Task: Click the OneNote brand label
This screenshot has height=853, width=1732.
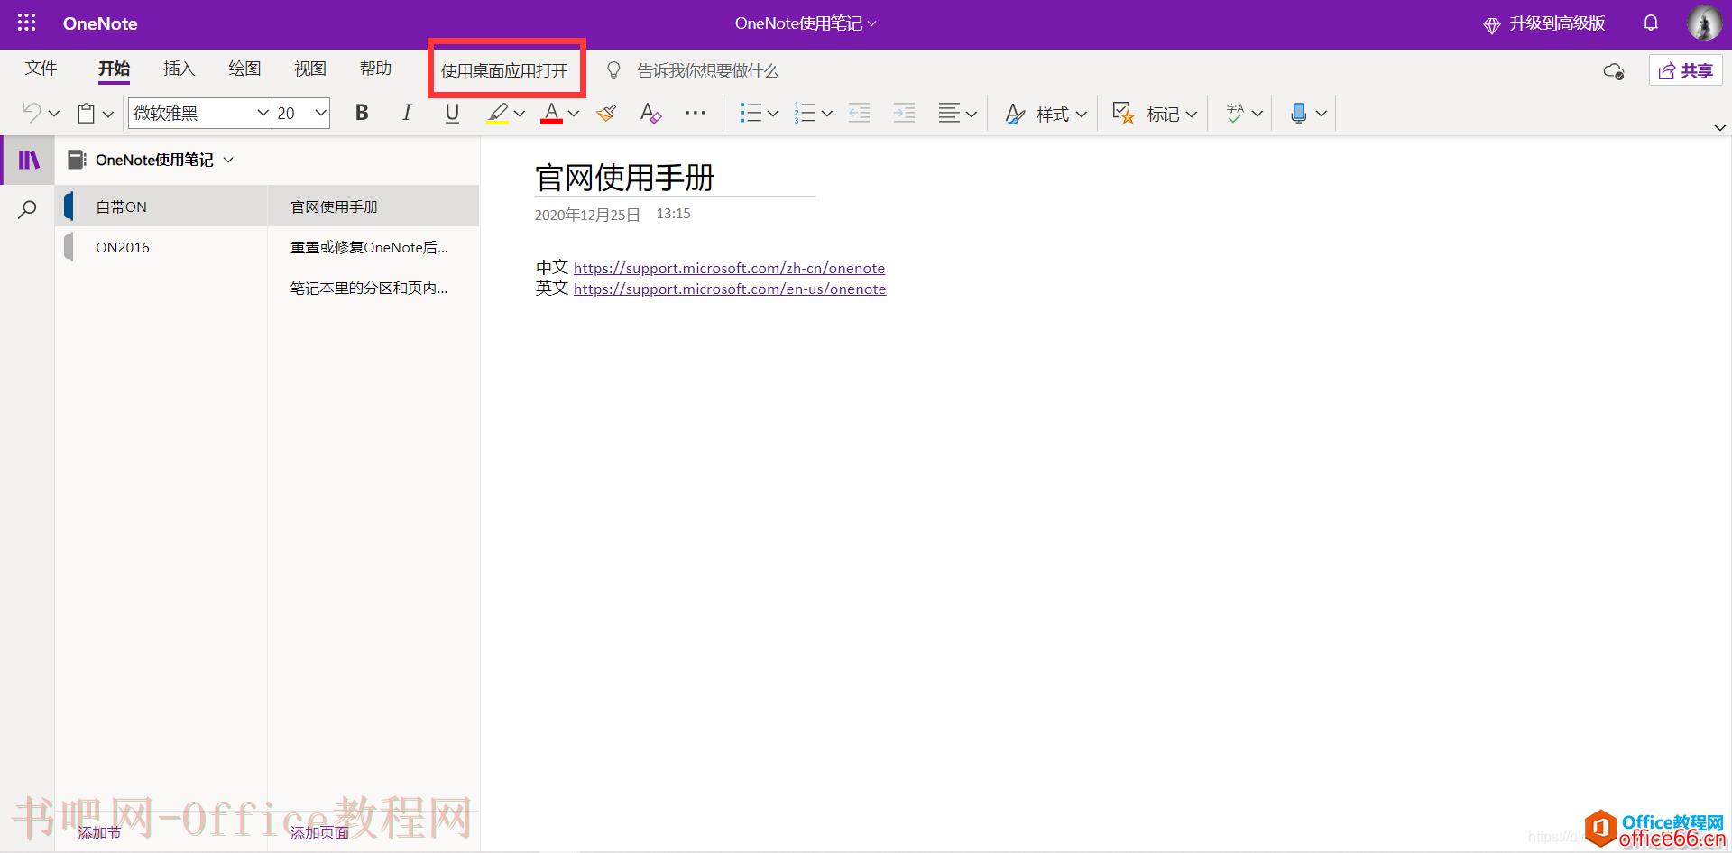Action: coord(100,23)
